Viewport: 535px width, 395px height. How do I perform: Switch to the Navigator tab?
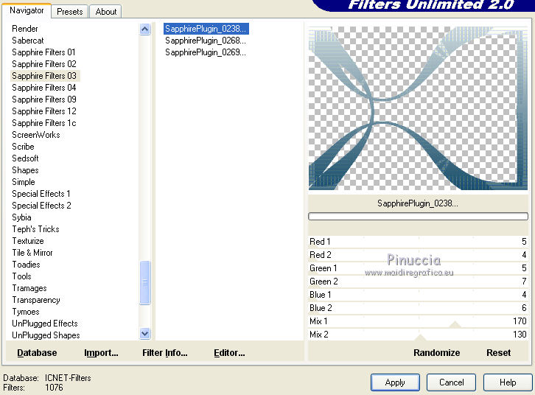pos(27,10)
